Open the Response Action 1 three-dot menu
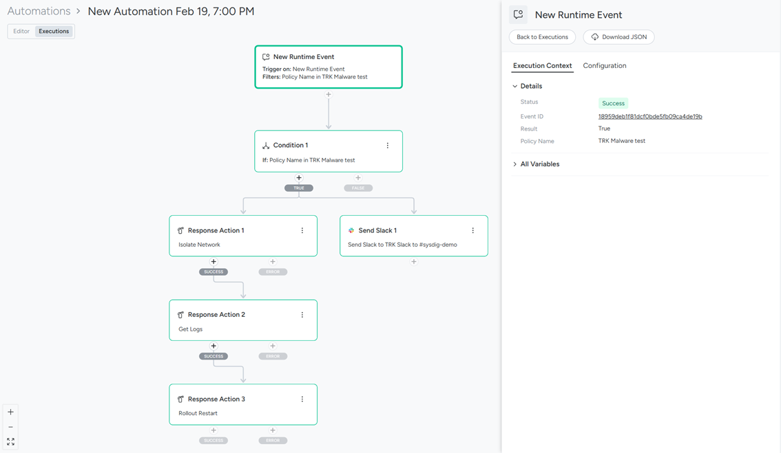Viewport: 781px width, 453px height. (x=302, y=231)
